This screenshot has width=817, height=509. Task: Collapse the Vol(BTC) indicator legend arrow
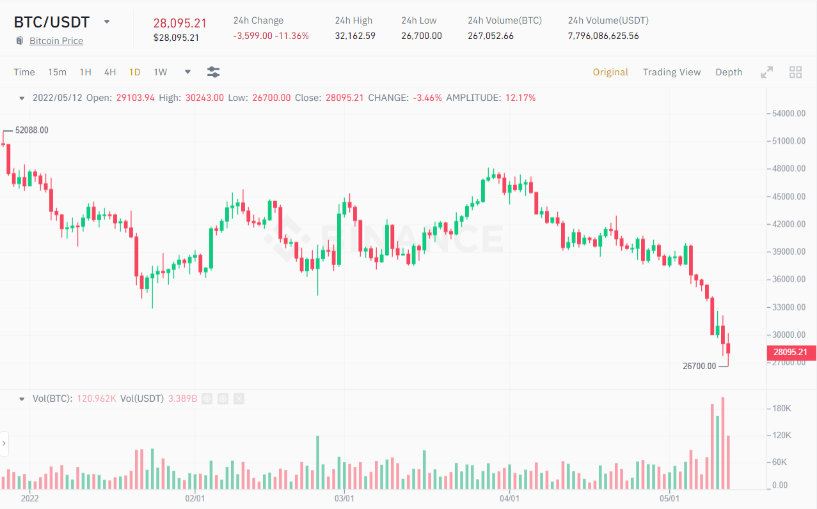[x=22, y=399]
